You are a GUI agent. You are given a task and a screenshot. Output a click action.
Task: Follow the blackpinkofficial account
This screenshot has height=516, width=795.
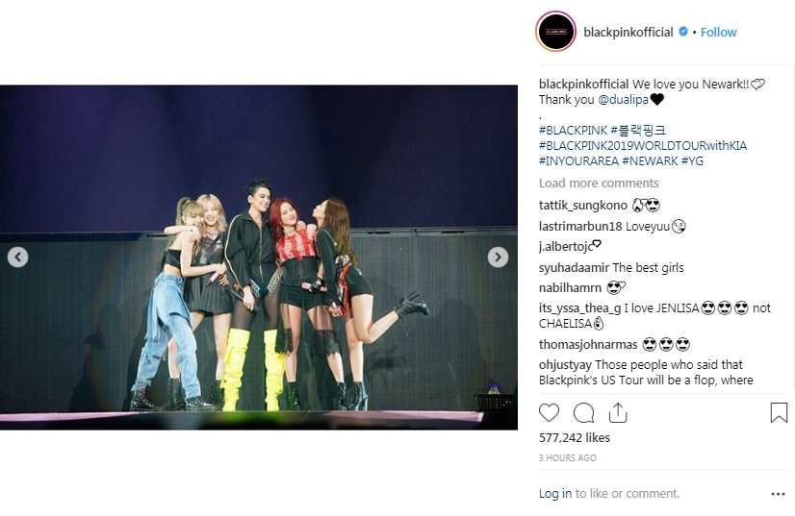[x=718, y=32]
